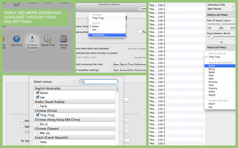Image resolution: width=238 pixels, height=148 pixels.
Task: Enable the Mei-Jia voice checkbox
Action: coord(37,133)
